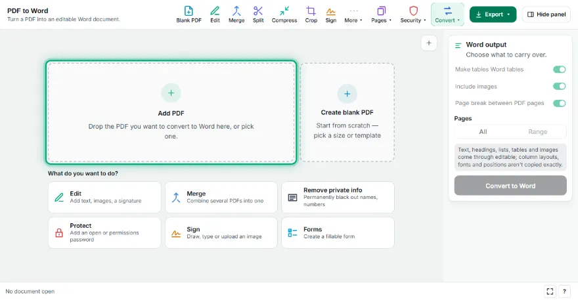Click the Hide panel button

pyautogui.click(x=546, y=14)
